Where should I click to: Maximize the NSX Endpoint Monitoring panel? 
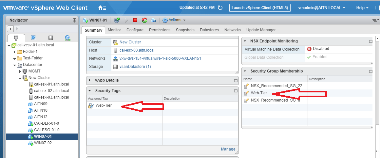(x=370, y=41)
